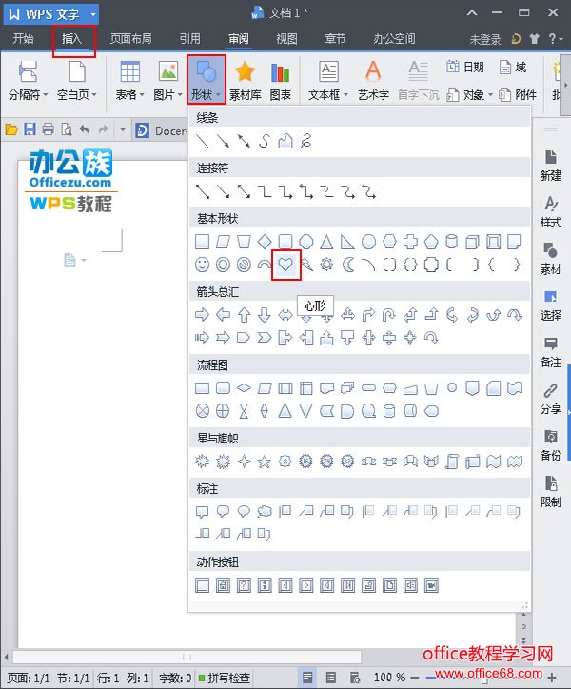This screenshot has width=571, height=689.
Task: Select the right arrow in block arrows
Action: (202, 315)
